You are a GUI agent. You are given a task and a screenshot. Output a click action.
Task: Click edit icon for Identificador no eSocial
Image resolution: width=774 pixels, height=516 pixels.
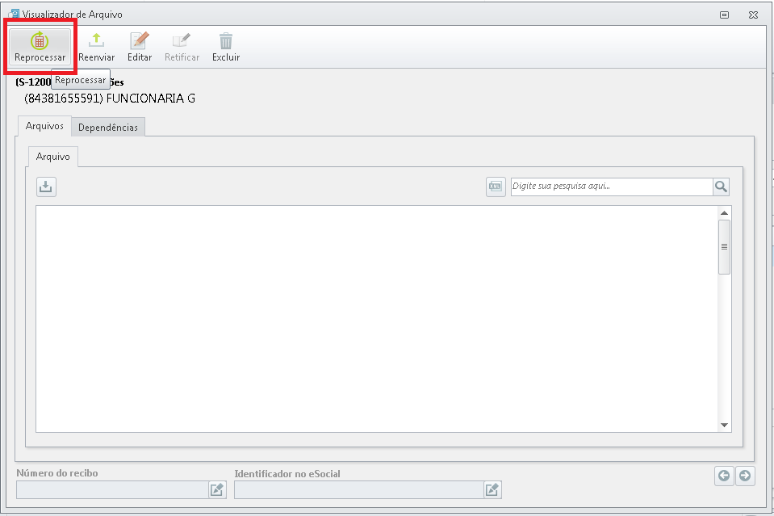pyautogui.click(x=492, y=490)
